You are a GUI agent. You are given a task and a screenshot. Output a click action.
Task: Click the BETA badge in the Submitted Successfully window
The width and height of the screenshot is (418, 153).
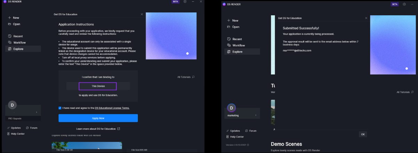[395, 4]
